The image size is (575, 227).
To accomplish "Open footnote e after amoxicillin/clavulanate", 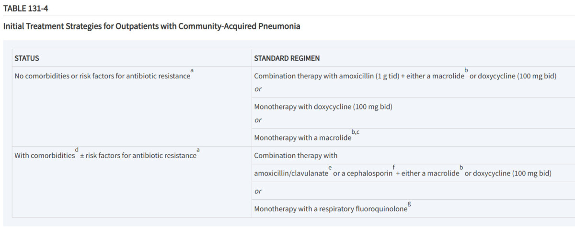I will click(330, 167).
